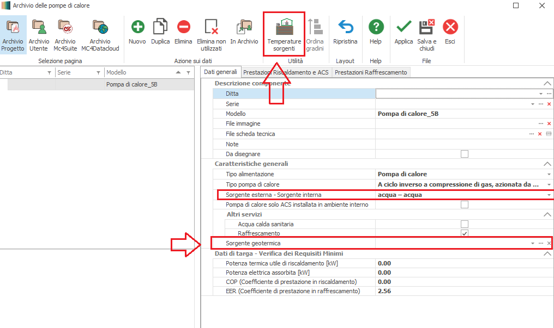The image size is (554, 328).
Task: Uncheck the Raffrescamento checkbox
Action: [x=465, y=233]
